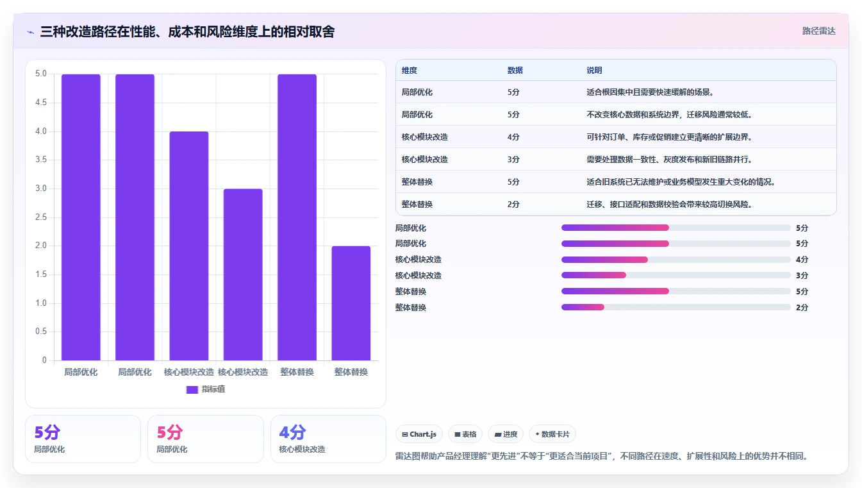Click the 整体替换 chart bar reaching 2.0
The image size is (862, 488).
[x=351, y=303]
